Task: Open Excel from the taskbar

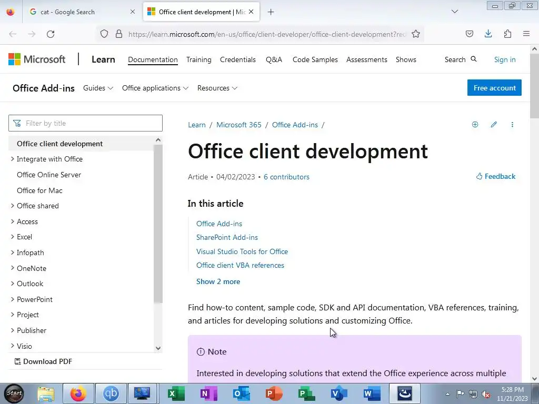Action: coord(176,393)
